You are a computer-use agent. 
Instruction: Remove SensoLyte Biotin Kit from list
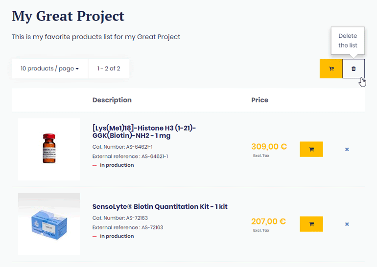pos(347,224)
